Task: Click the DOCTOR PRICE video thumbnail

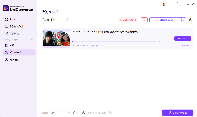Action: point(56,39)
